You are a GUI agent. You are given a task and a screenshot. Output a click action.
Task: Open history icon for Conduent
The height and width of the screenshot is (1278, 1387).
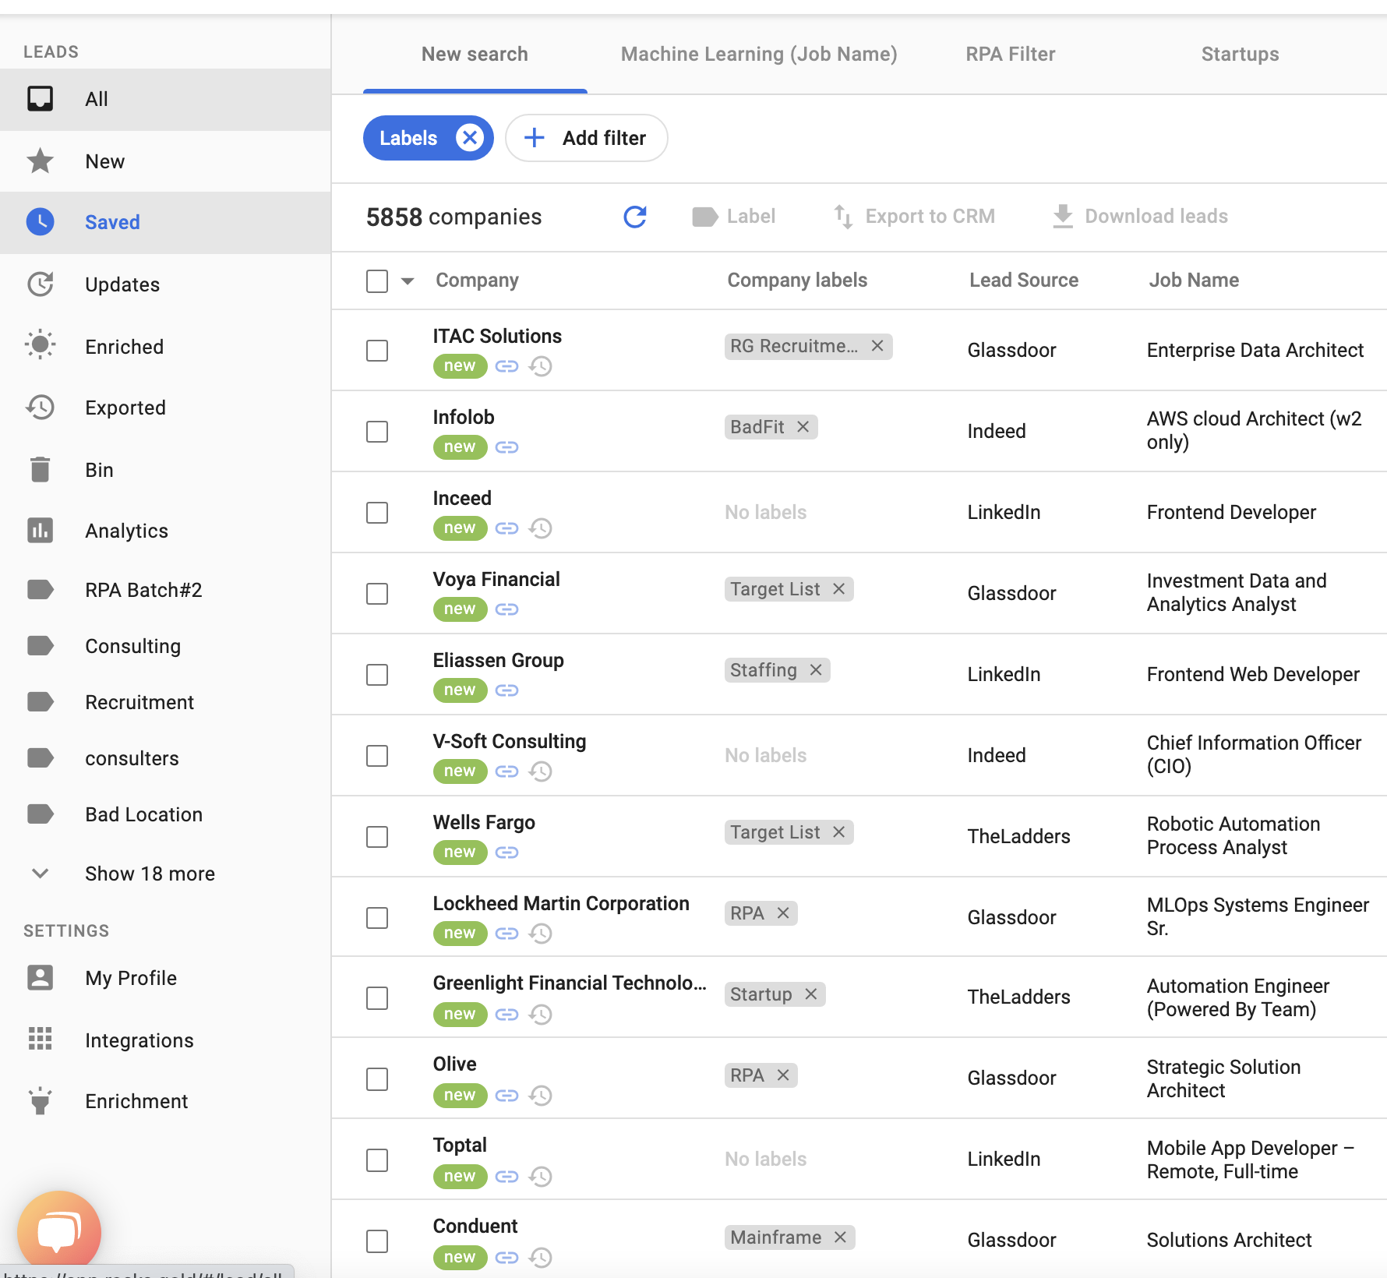(x=540, y=1258)
